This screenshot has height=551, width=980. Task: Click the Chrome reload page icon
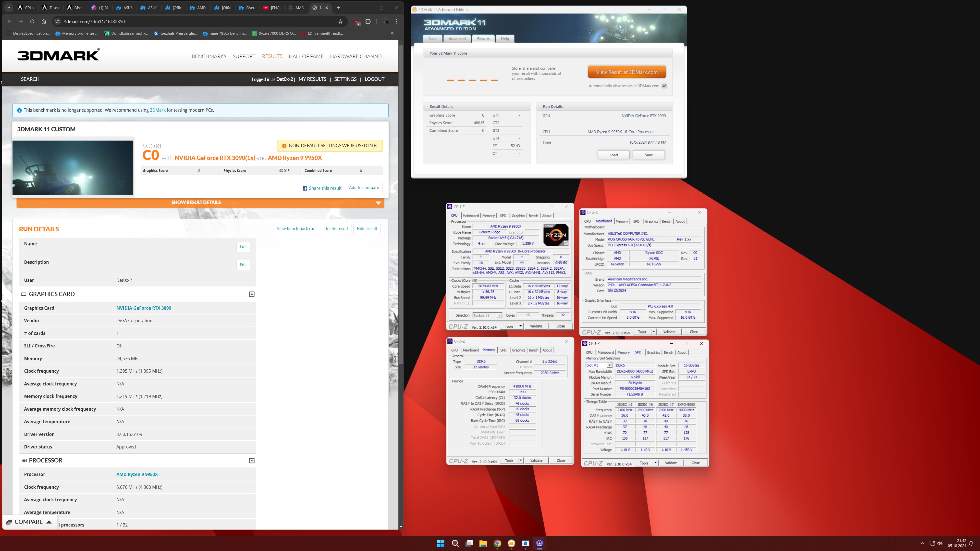(32, 21)
